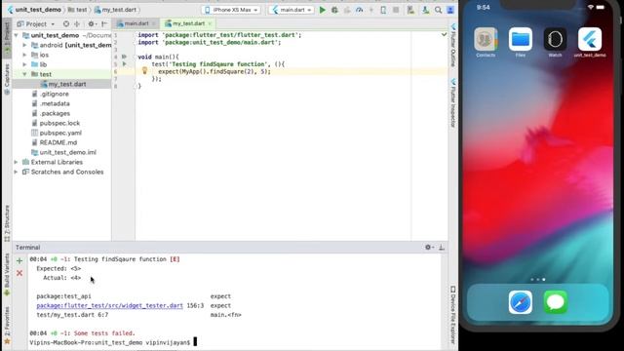Select my_test.dart in the project tree
This screenshot has height=351, width=624.
(62, 84)
